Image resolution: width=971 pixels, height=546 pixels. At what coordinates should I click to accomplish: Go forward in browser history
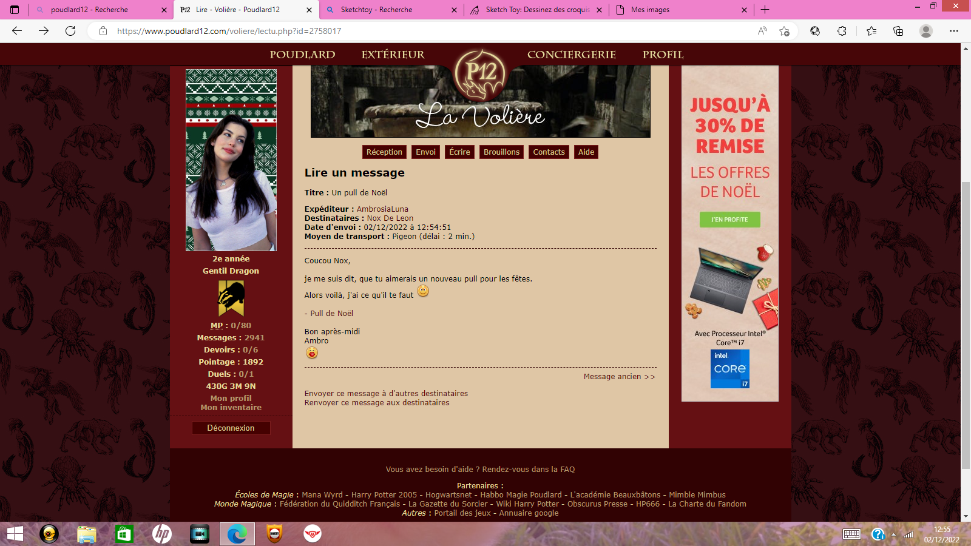(x=44, y=31)
